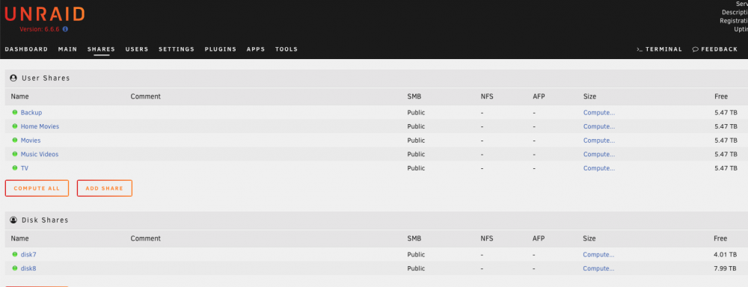Click the Disk Shares header icon

pos(13,220)
